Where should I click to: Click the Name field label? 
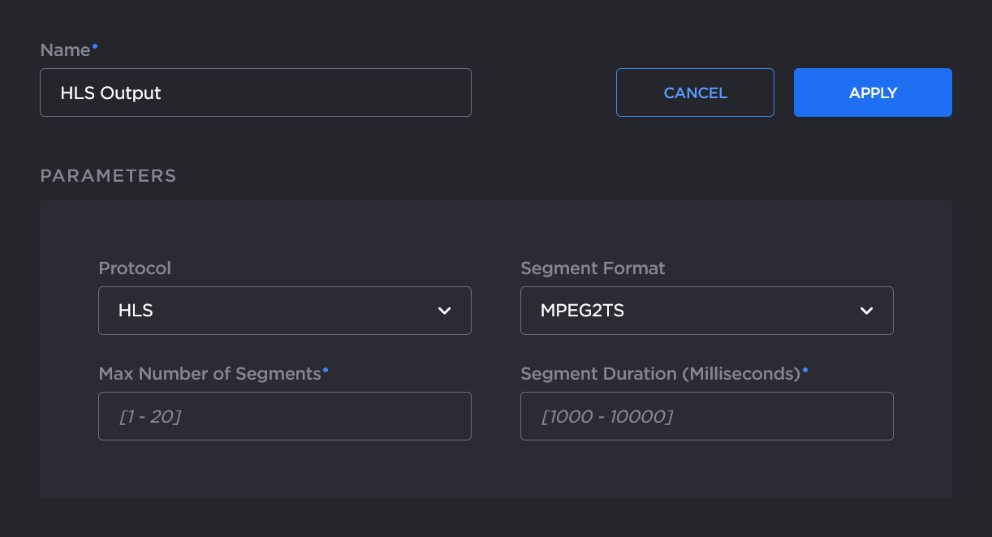click(x=65, y=50)
